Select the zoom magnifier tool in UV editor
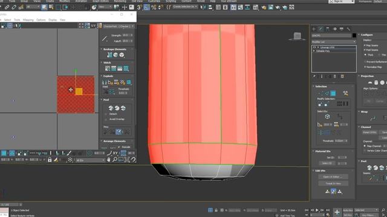This screenshot has height=217, width=387. tap(115, 160)
